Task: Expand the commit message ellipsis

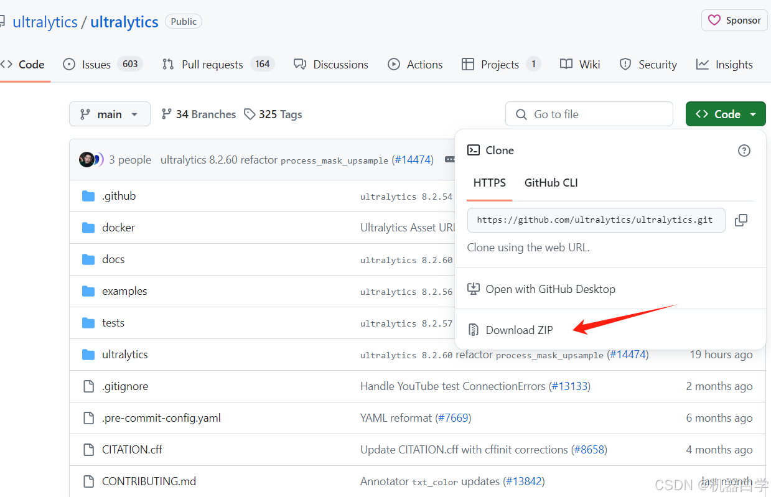Action: (x=449, y=160)
